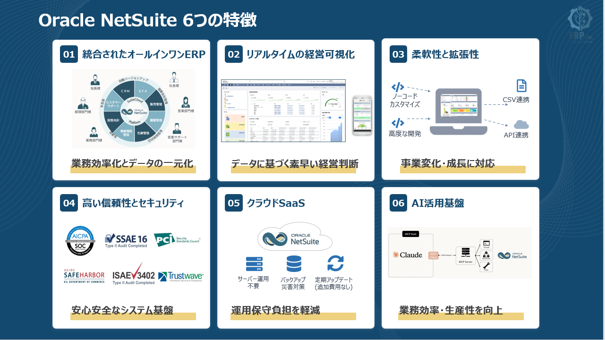The height and width of the screenshot is (340, 605).
Task: Click the 財務会計 wheel segment
Action: coord(113,121)
